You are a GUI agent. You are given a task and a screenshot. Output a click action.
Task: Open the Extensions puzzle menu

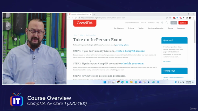(184, 18)
